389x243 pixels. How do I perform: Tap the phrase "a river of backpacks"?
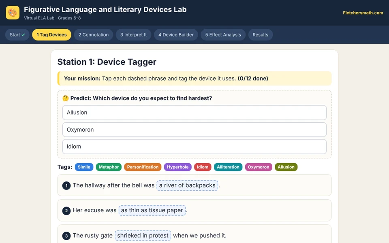(187, 185)
